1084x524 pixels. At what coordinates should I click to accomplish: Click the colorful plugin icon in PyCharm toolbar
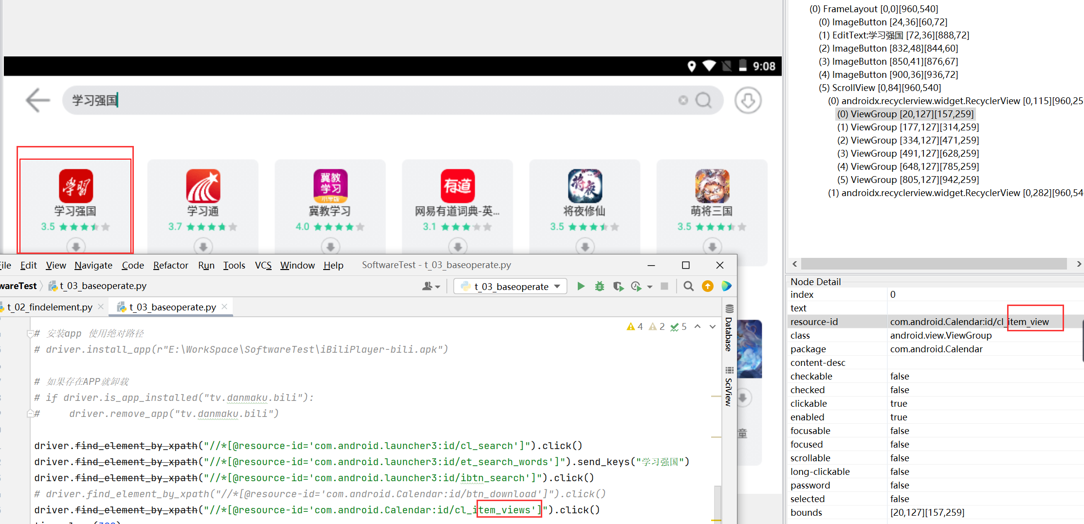(x=727, y=286)
